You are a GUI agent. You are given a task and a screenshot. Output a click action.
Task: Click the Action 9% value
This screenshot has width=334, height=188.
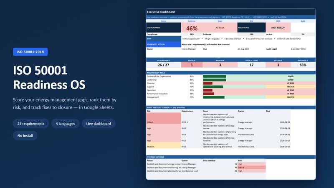click(303, 34)
